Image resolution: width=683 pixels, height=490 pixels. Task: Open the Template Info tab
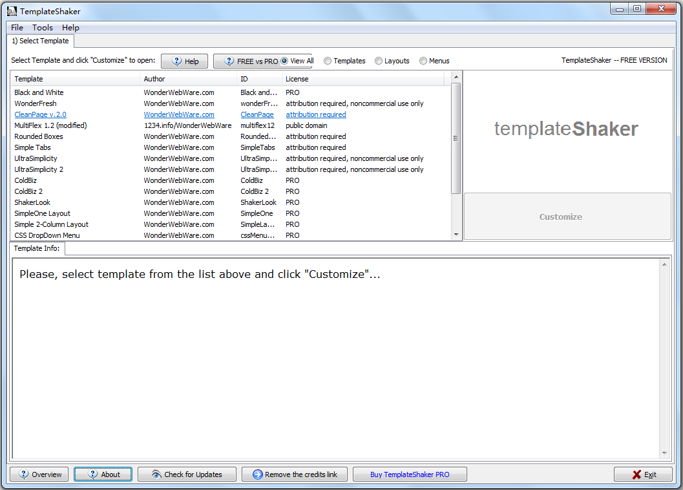click(x=37, y=248)
